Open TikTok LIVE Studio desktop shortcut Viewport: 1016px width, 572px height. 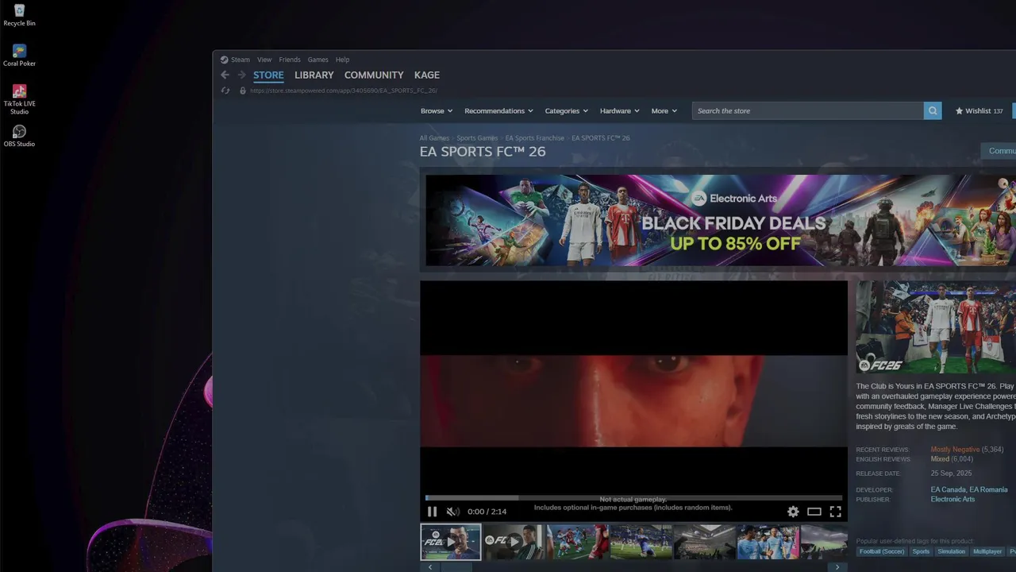point(19,99)
